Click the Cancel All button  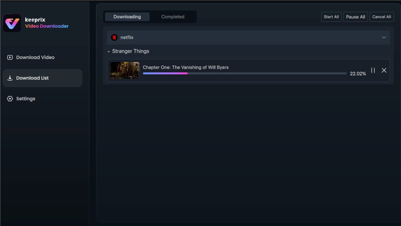coord(381,17)
